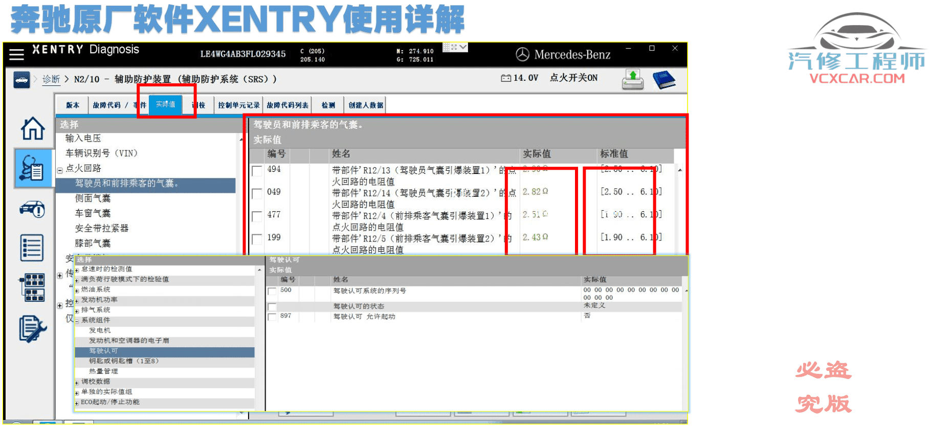
Task: Click the list icon in left sidebar
Action: [x=32, y=248]
